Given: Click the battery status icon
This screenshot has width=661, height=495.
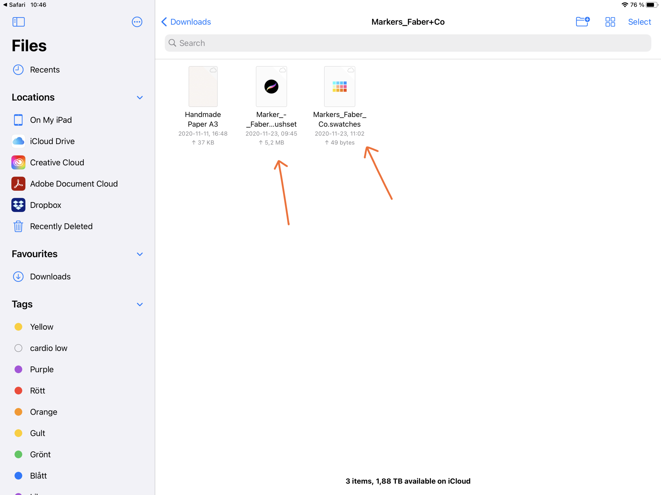Looking at the screenshot, I should pos(651,5).
